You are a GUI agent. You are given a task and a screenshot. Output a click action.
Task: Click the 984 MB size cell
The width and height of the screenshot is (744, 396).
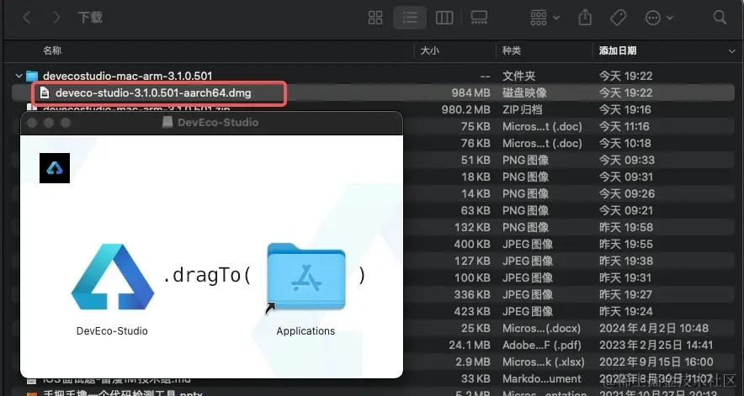pos(470,93)
